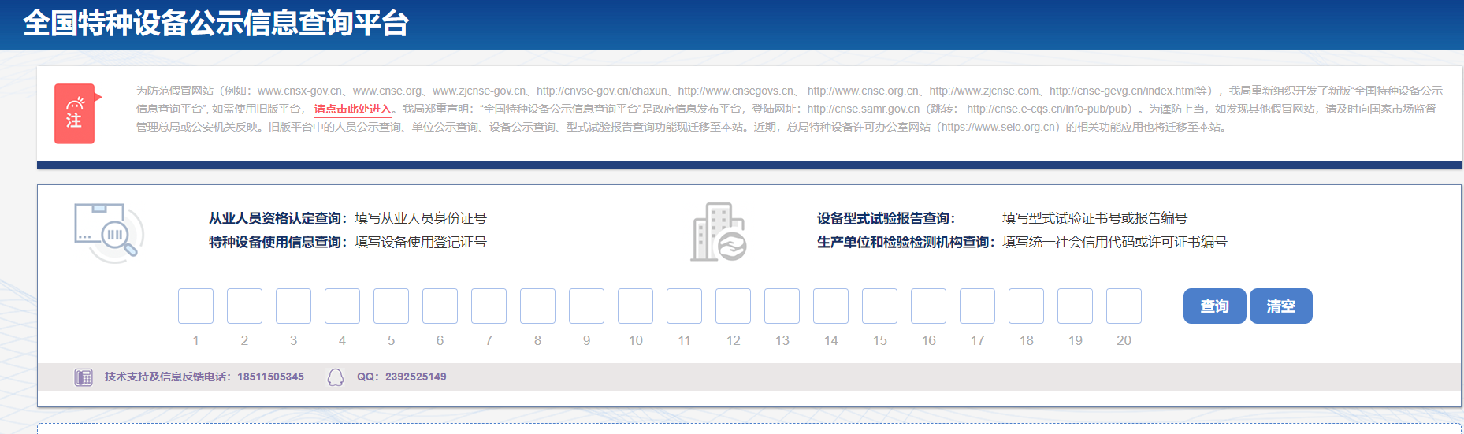Click the telephone support icon
The width and height of the screenshot is (1464, 434).
[84, 377]
